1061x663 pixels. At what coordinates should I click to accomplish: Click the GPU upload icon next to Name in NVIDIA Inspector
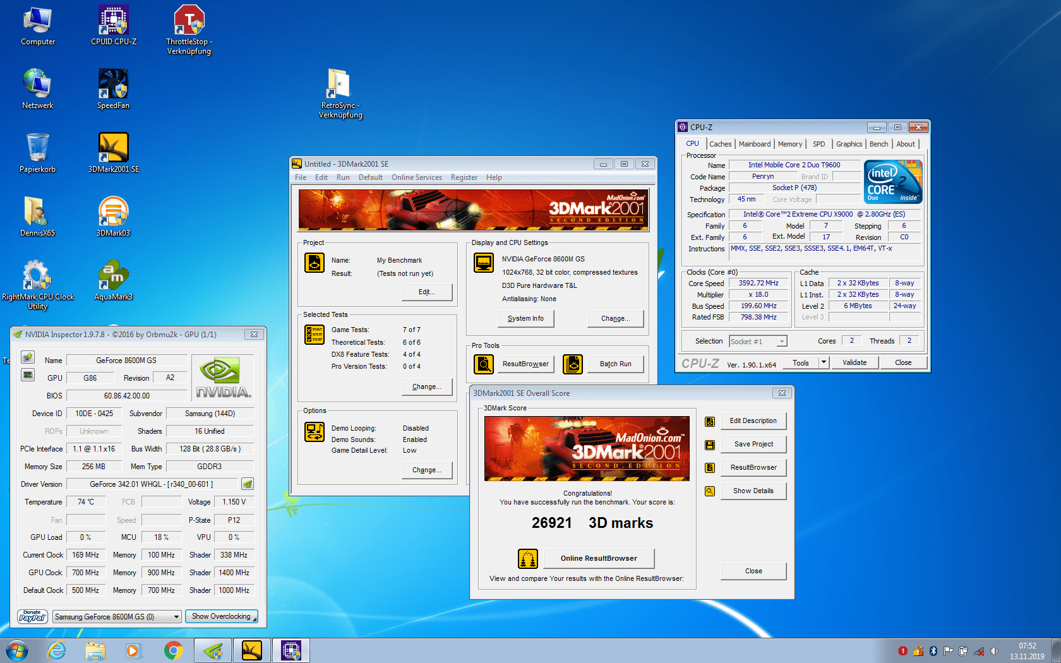pos(28,357)
